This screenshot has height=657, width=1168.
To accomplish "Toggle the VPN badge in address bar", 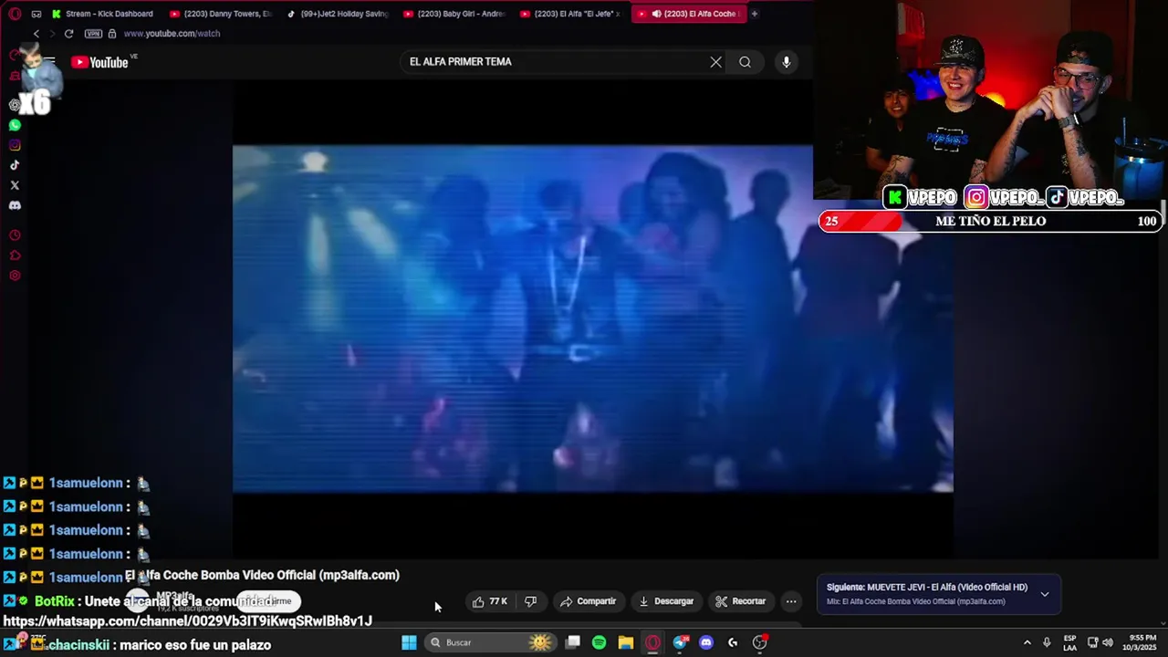I will [93, 34].
